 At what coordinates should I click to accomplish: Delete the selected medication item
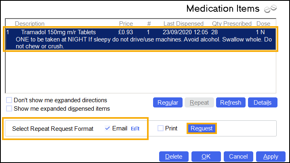tap(174, 157)
